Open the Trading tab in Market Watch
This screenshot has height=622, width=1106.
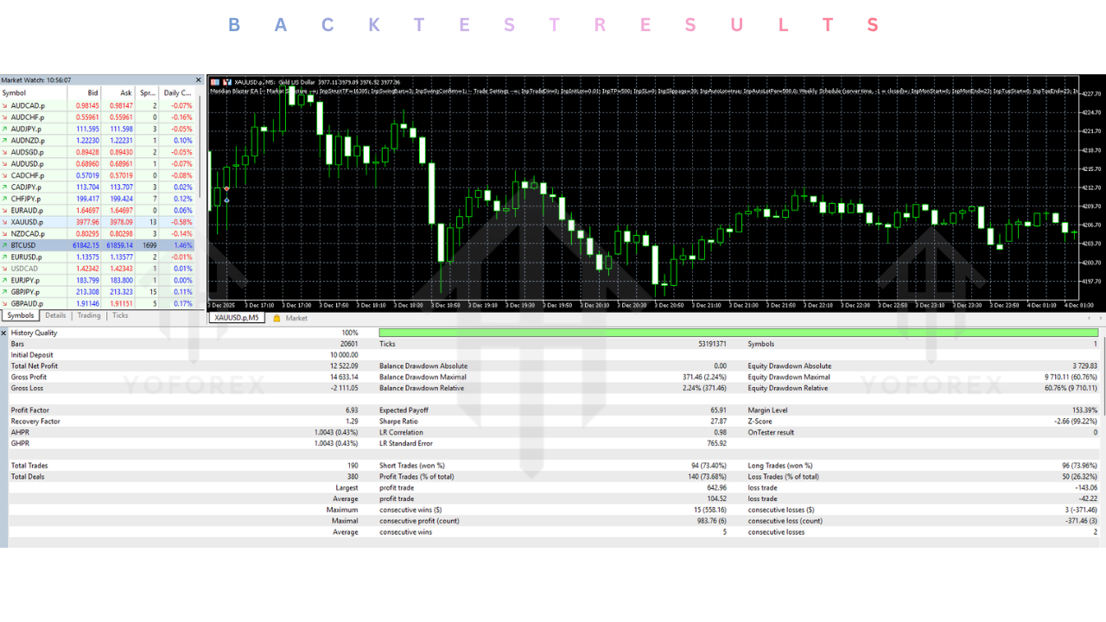click(x=89, y=315)
